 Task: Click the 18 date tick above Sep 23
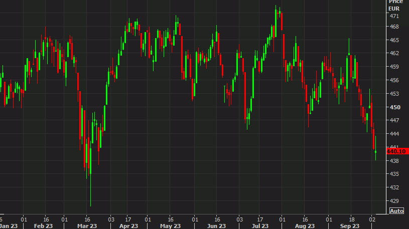(x=352, y=219)
